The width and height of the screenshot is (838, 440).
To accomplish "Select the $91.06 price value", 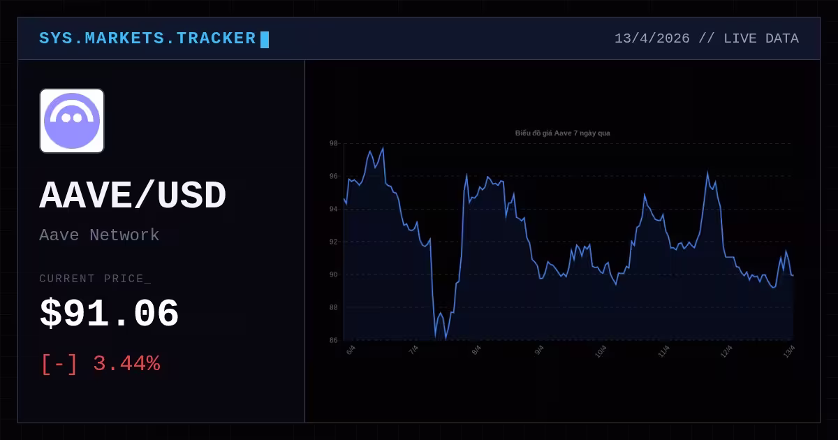I will point(110,314).
